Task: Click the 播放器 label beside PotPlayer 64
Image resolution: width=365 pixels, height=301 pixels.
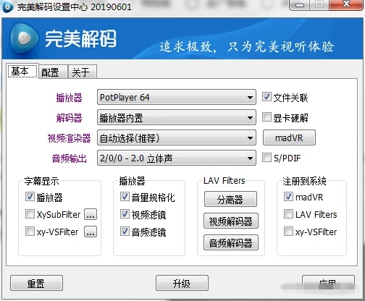Action: pyautogui.click(x=69, y=98)
